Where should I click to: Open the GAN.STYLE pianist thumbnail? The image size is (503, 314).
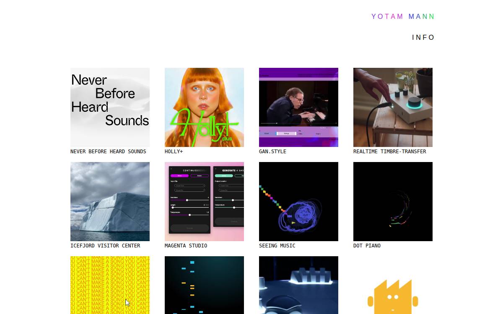pos(298,107)
